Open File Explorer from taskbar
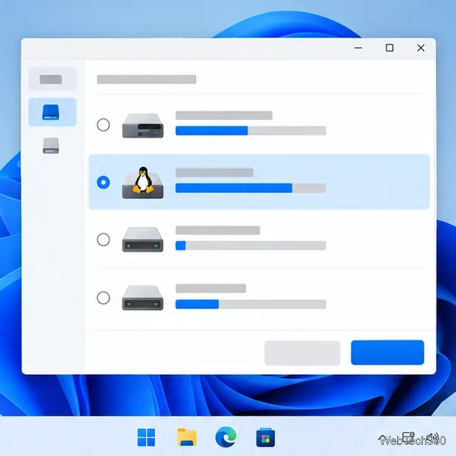This screenshot has height=456, width=456. point(186,437)
